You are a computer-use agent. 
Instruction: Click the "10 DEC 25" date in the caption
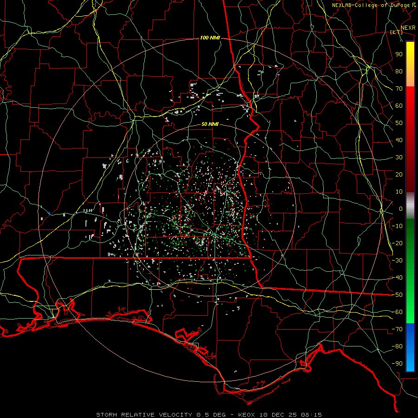[278, 415]
